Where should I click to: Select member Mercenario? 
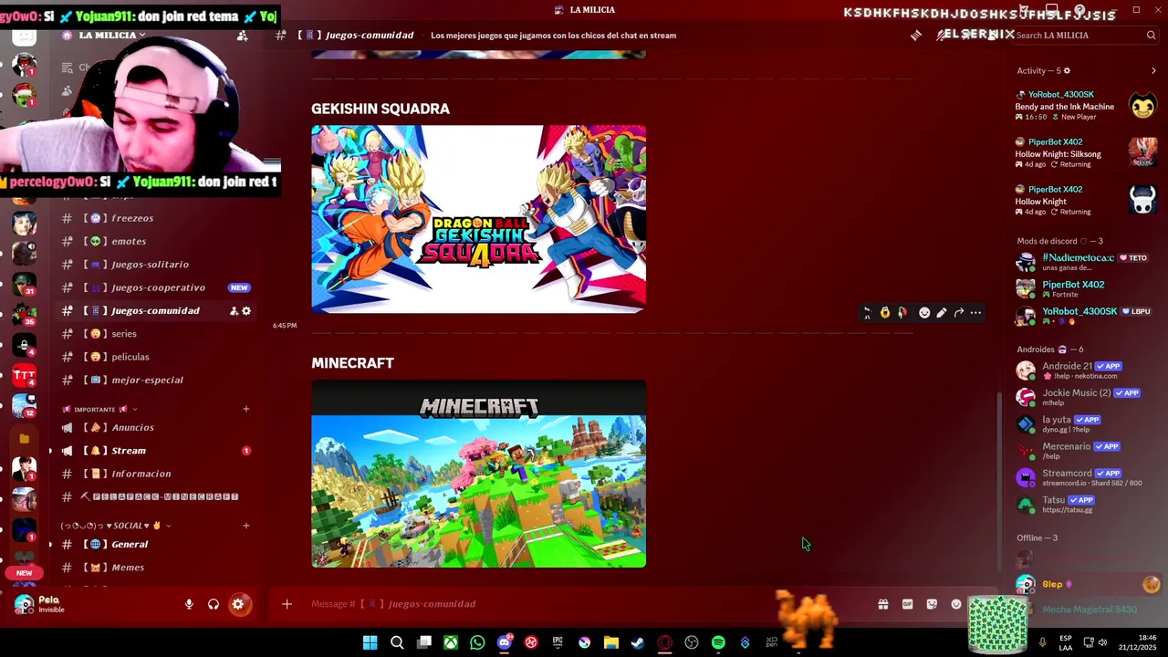(1086, 451)
